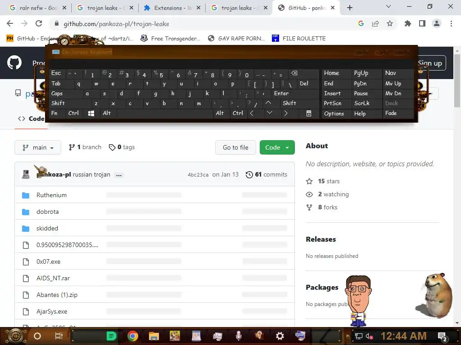This screenshot has width=461, height=345.
Task: Click the microphone app in the taskbar
Action: 239,336
